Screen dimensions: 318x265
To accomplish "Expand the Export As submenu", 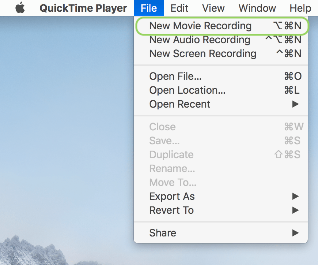I will pos(172,197).
